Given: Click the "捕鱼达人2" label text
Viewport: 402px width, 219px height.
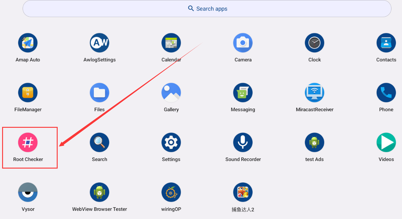Looking at the screenshot, I should point(243,209).
